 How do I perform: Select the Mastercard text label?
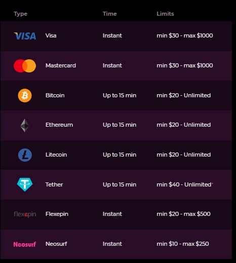61,65
